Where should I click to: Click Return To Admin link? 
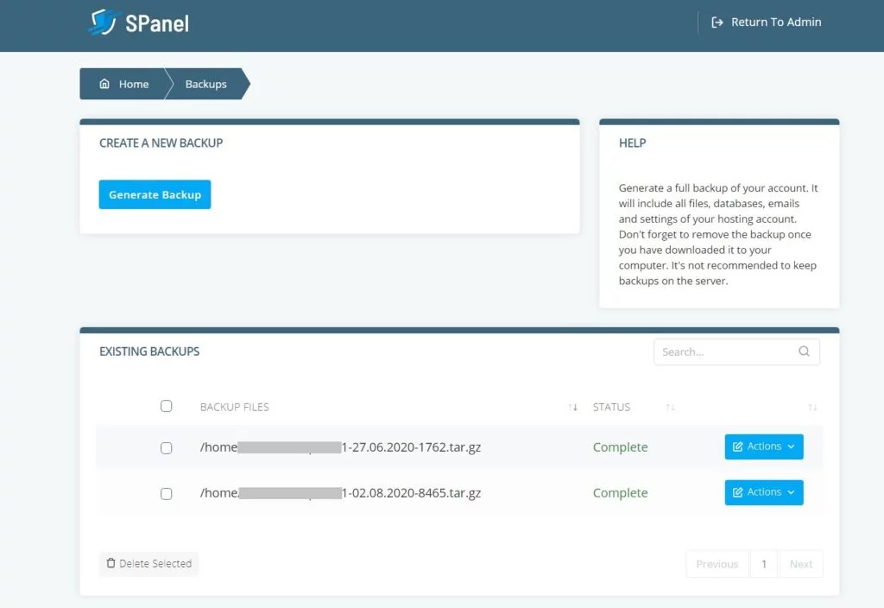pos(775,22)
